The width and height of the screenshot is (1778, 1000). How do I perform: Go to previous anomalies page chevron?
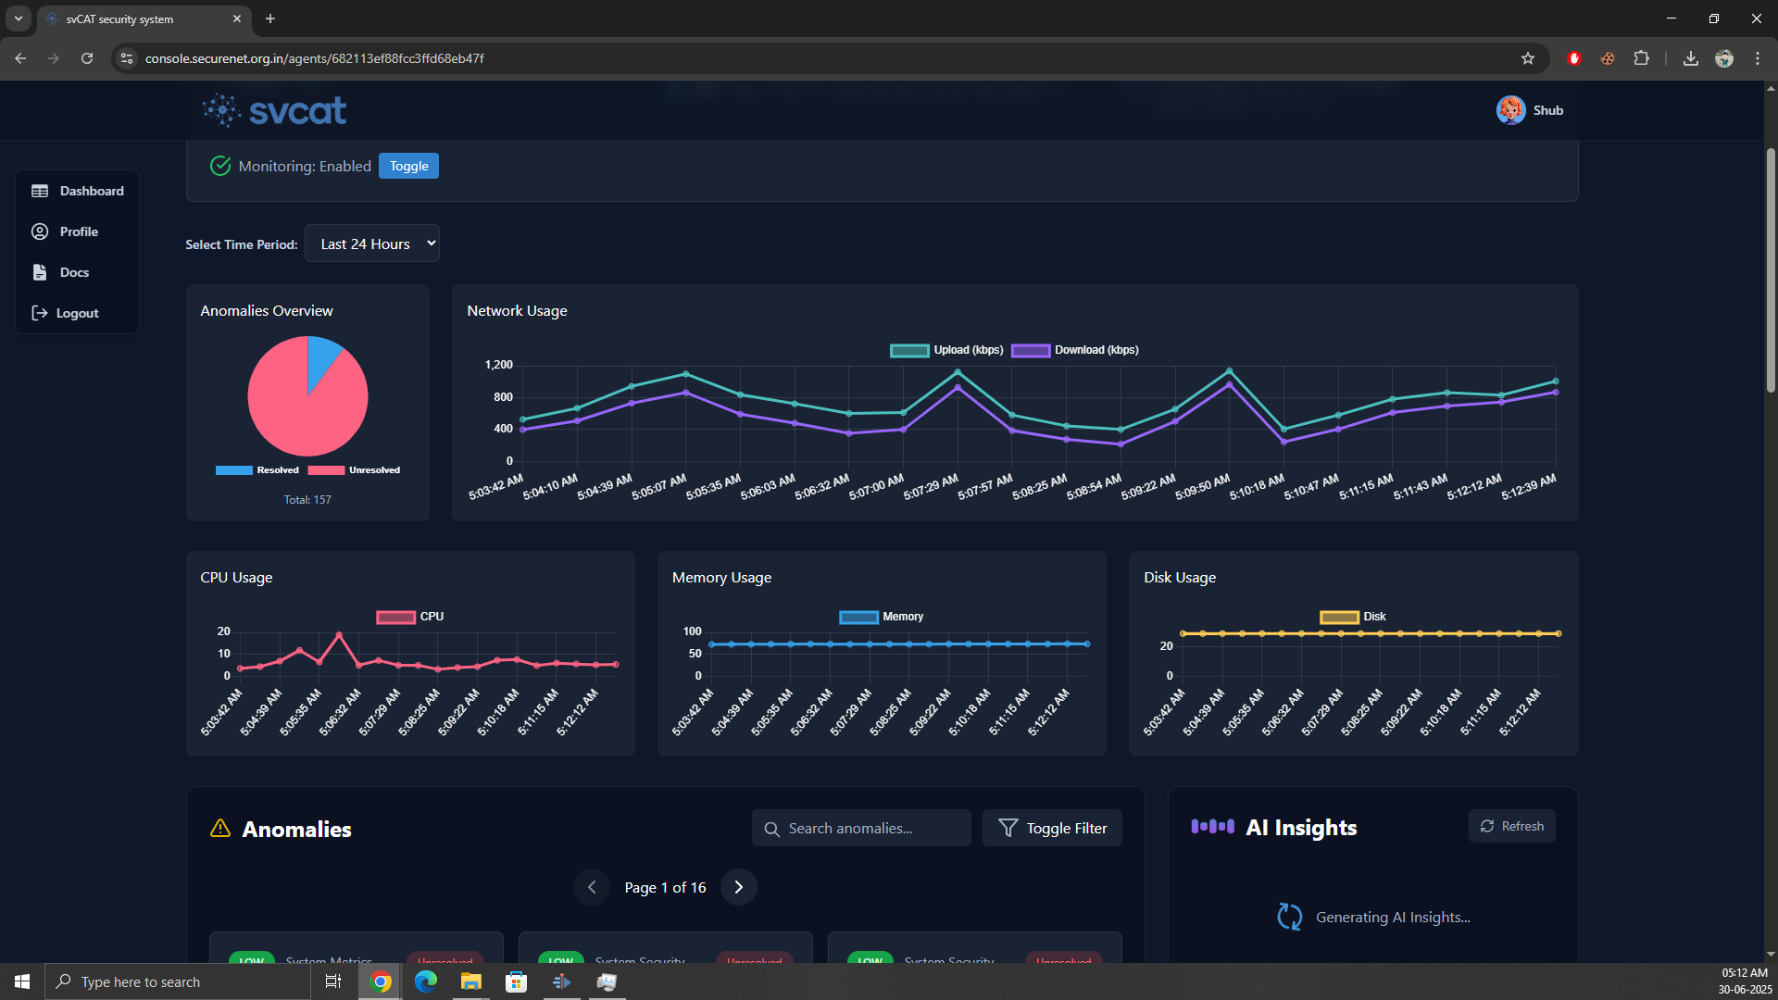point(592,887)
